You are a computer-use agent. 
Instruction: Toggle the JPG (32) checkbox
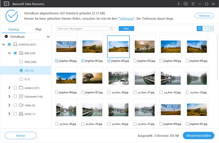(21, 71)
